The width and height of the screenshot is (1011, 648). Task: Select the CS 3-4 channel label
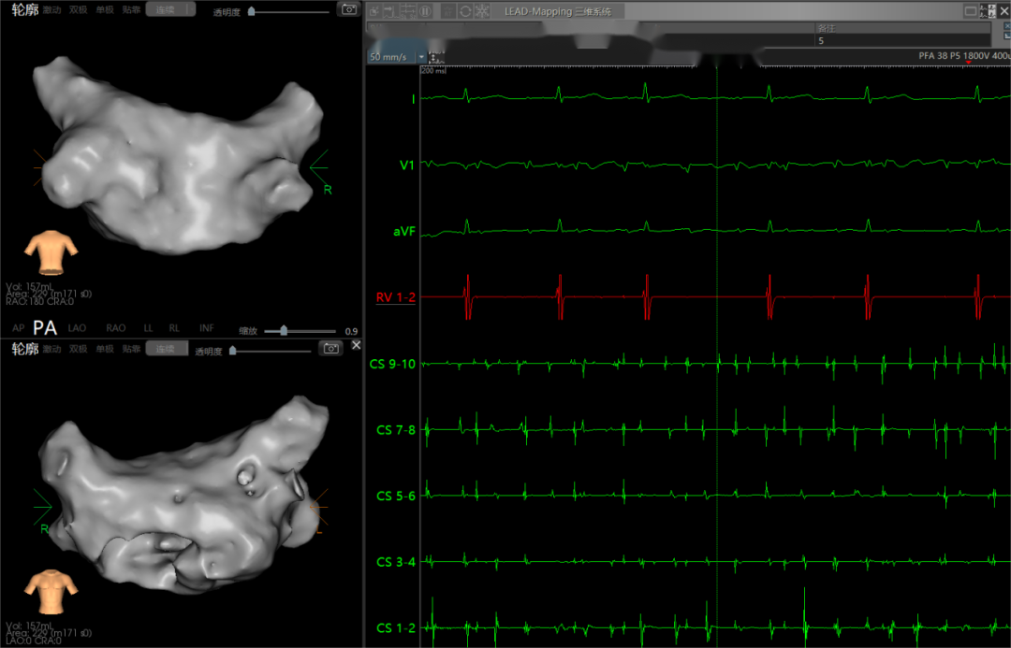pos(396,562)
